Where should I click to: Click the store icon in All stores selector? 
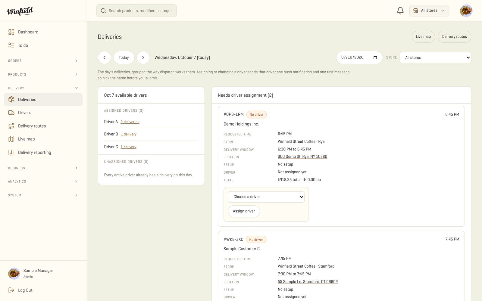416,11
